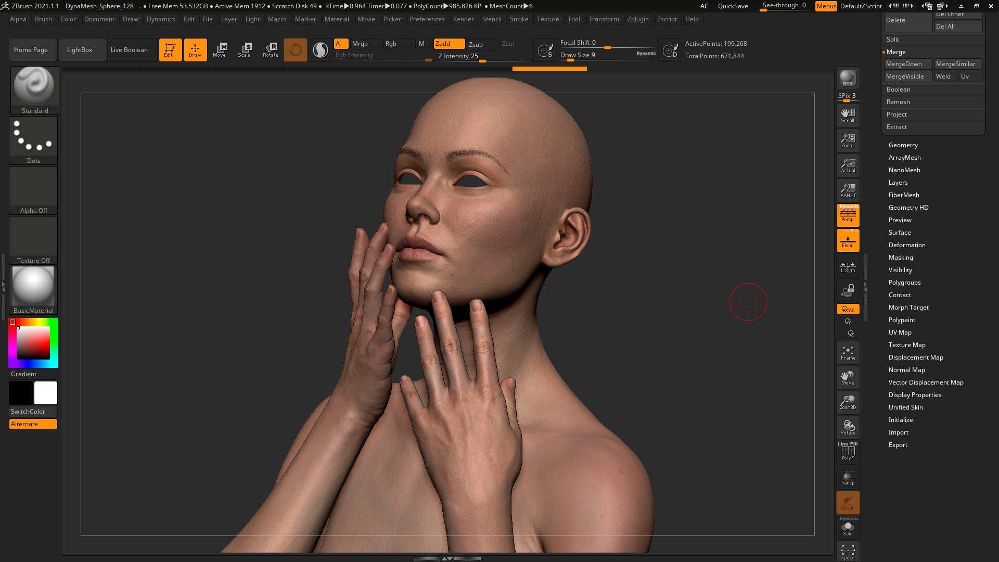Image resolution: width=999 pixels, height=562 pixels.
Task: Expand the ArrayMesh subpalette
Action: coord(904,158)
